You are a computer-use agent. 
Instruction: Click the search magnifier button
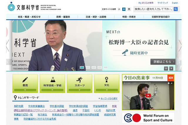tap(176, 9)
